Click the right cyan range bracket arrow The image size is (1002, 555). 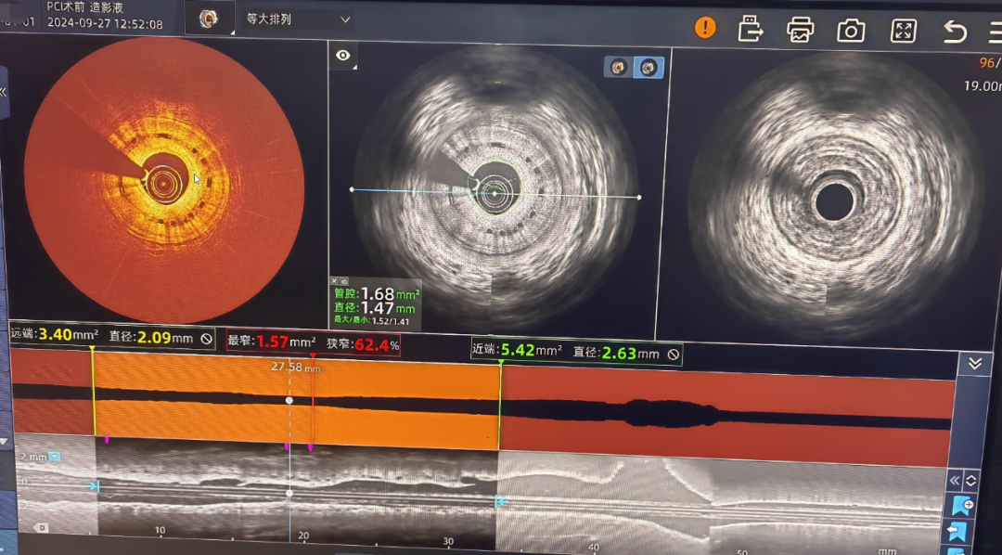tap(501, 502)
